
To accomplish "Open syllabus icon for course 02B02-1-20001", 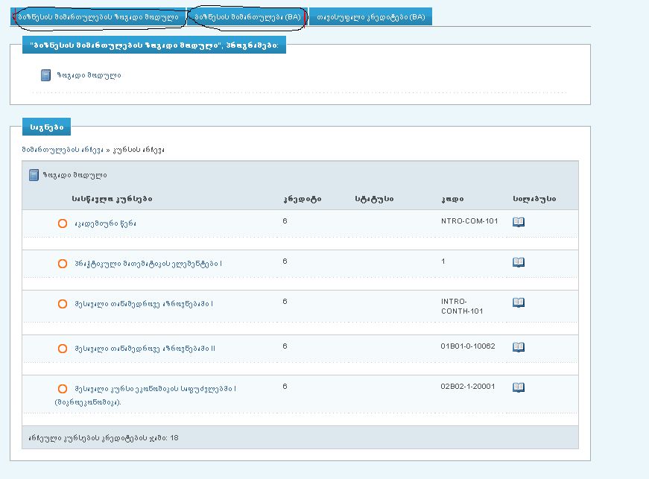I will 519,387.
